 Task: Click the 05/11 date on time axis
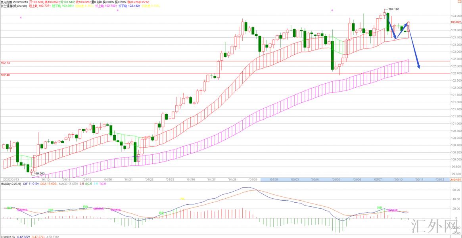click(x=419, y=179)
